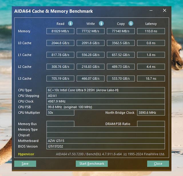Click the CPU Multiplier label
The width and height of the screenshot is (183, 176).
click(x=29, y=112)
